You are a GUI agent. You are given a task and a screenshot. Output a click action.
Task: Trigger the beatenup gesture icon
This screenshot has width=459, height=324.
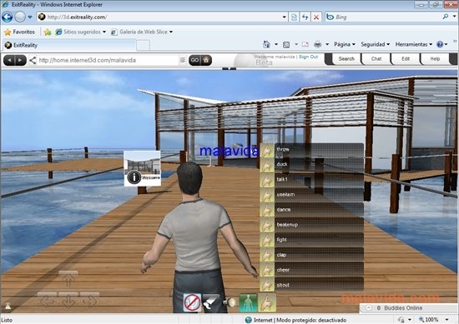coord(267,226)
